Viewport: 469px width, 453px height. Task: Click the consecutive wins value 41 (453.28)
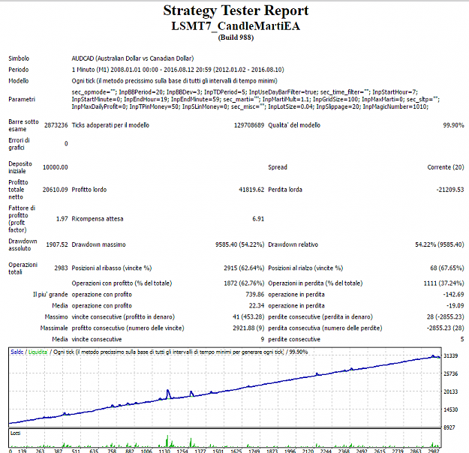point(248,317)
